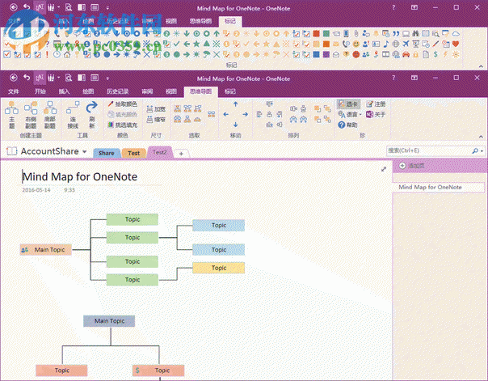Open Help question mark in lower window titlebar
This screenshot has width=488, height=381.
(393, 78)
